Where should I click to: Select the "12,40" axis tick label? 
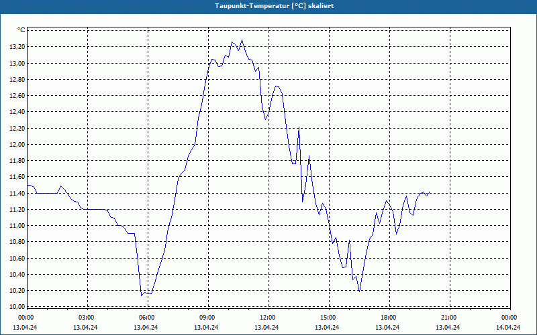click(x=16, y=112)
